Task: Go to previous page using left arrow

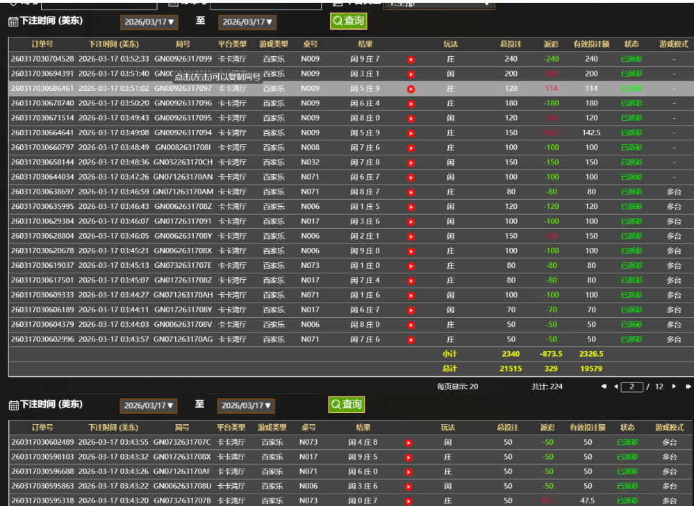Action: click(x=615, y=387)
